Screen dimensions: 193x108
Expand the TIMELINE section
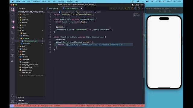30,100
